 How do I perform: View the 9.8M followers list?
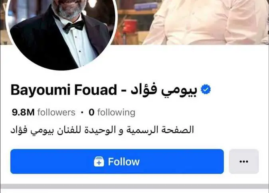coord(44,112)
